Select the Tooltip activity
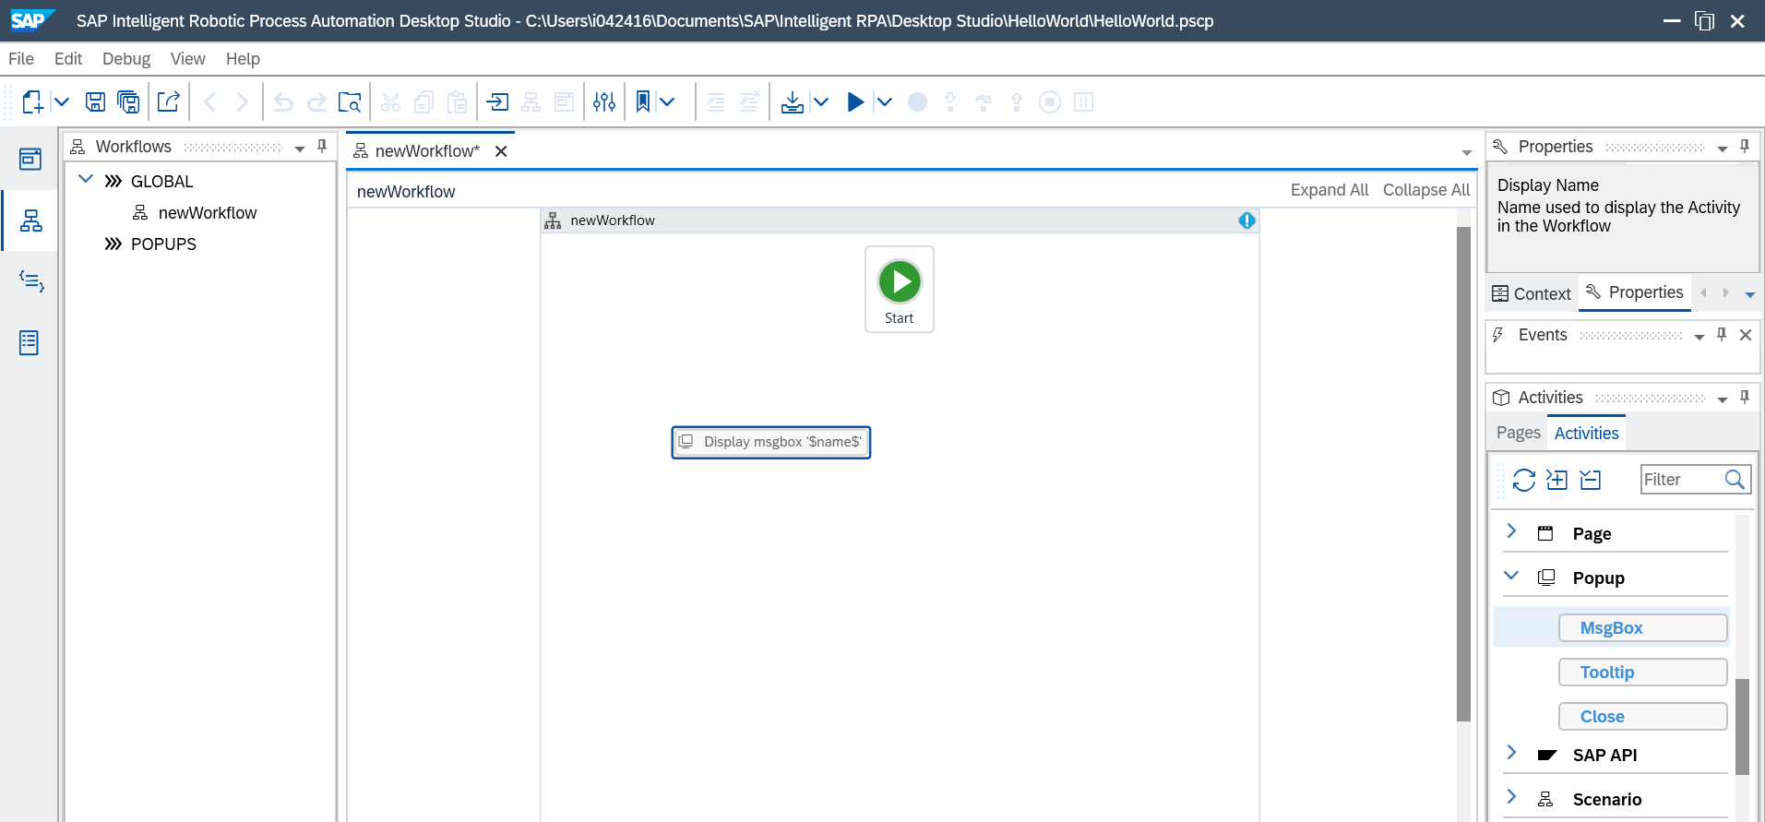1765x822 pixels. 1643,673
